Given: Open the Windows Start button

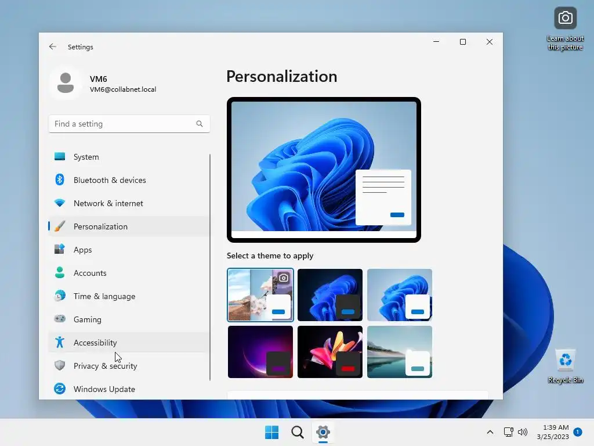Looking at the screenshot, I should (x=271, y=432).
